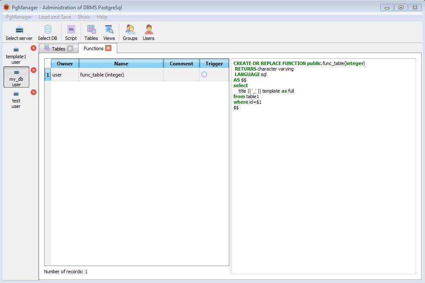Disconnect the my_db database with red X

click(x=34, y=70)
